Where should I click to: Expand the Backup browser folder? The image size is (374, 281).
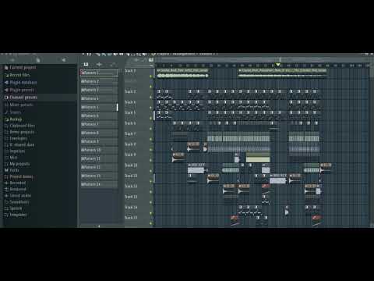[x=13, y=119]
